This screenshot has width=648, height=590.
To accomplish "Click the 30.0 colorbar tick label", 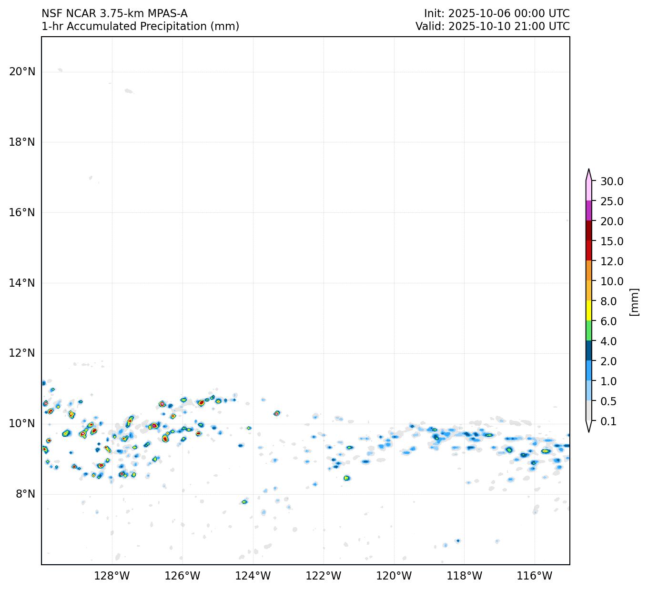I will (611, 181).
